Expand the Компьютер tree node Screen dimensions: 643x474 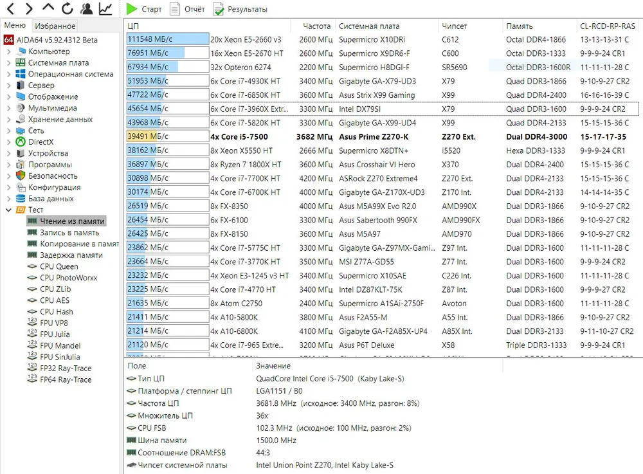(8, 51)
